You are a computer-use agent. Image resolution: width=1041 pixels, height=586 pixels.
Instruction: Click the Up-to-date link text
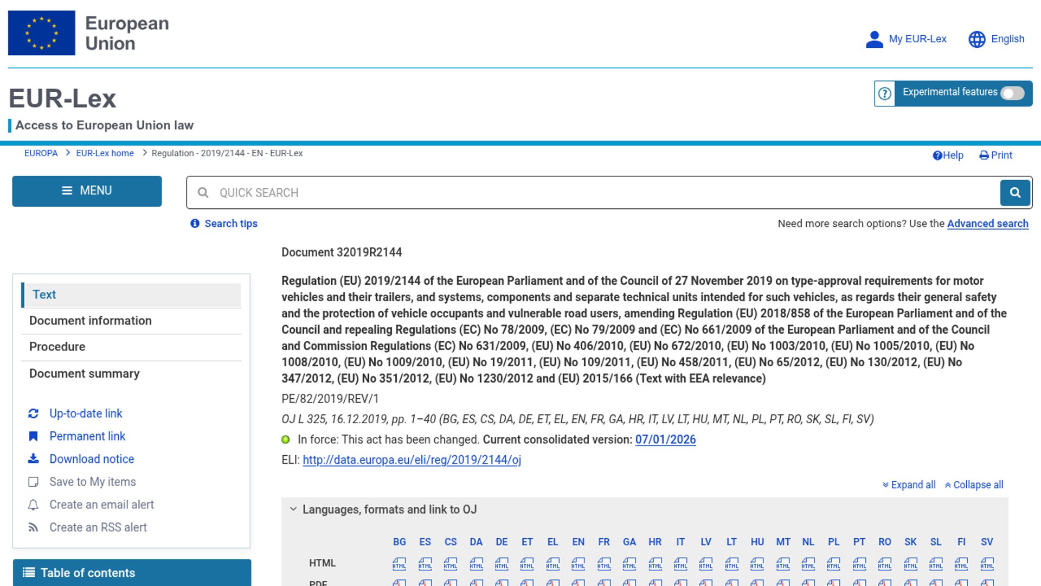click(86, 413)
